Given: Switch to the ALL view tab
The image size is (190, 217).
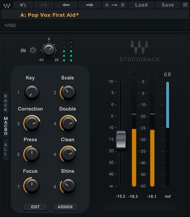Looking at the screenshot, I should point(6,149).
